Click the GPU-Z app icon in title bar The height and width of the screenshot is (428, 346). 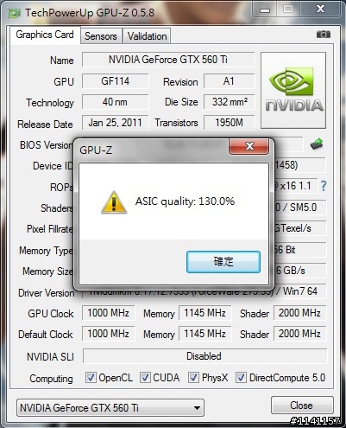point(14,13)
